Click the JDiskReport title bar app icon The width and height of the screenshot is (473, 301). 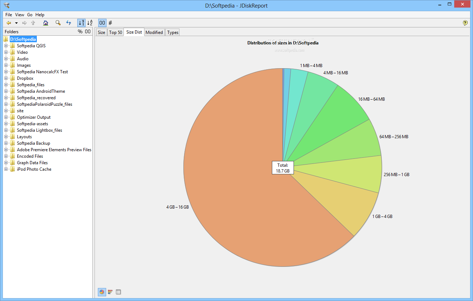click(6, 5)
